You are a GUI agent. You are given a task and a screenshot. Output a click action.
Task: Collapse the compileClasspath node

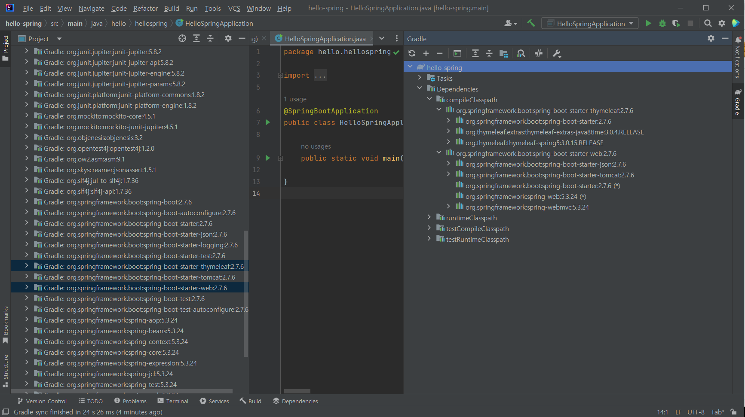pos(429,99)
